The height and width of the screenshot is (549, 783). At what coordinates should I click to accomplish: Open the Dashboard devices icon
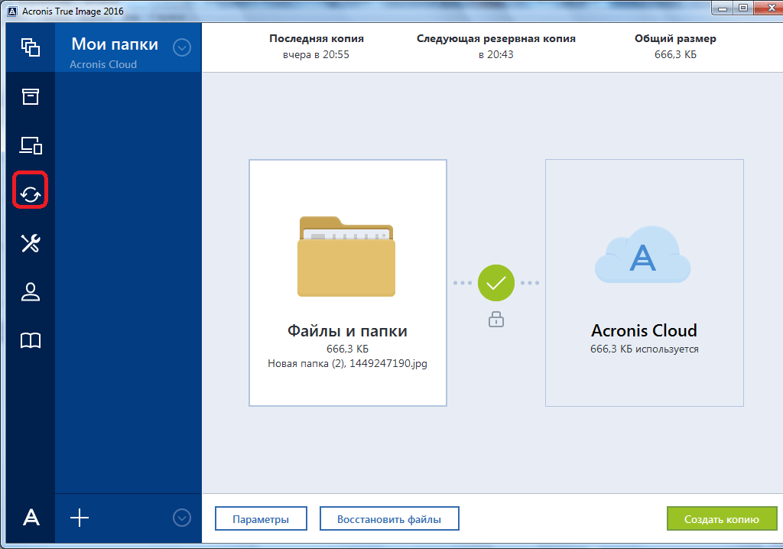[31, 145]
